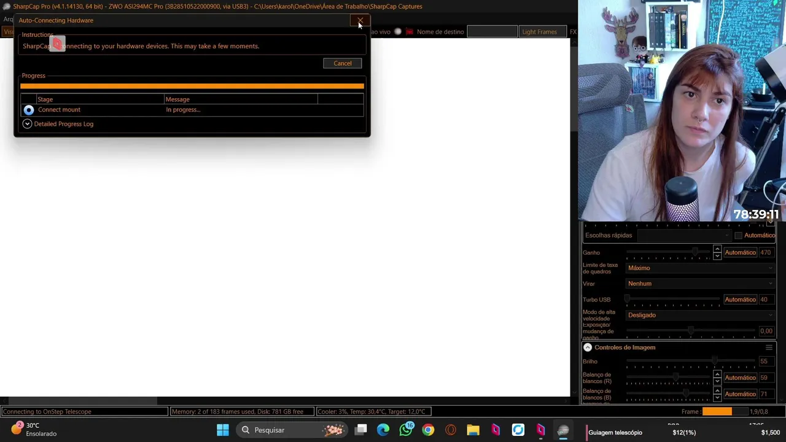Toggle Automático for Ganho
The image size is (786, 442).
click(740, 252)
